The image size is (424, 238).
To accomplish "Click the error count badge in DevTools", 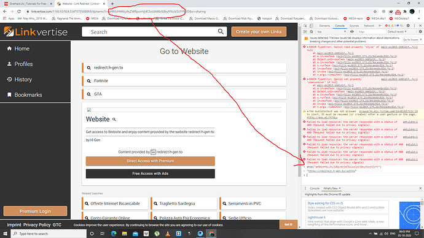I will click(x=388, y=26).
